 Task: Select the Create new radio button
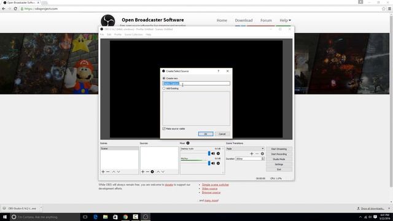pos(164,78)
